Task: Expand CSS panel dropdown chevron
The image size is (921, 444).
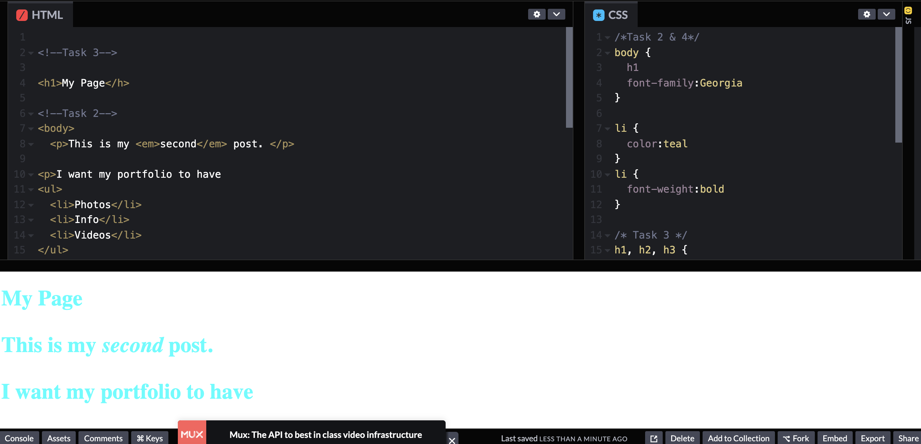Action: 886,14
